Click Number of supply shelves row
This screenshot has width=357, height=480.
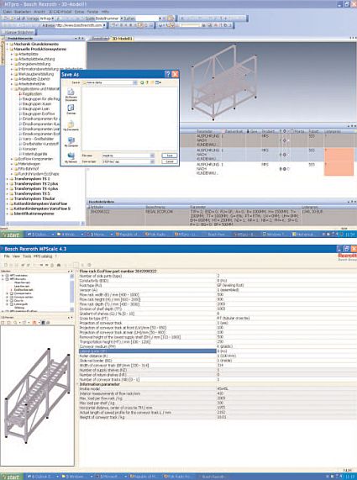[218, 370]
